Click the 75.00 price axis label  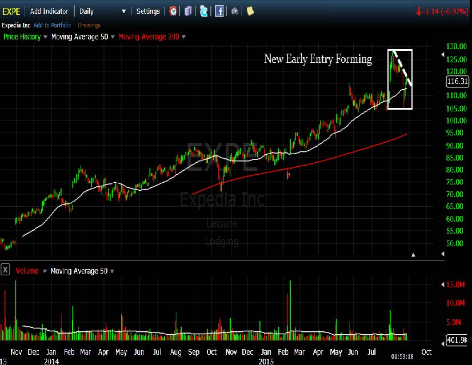point(454,182)
